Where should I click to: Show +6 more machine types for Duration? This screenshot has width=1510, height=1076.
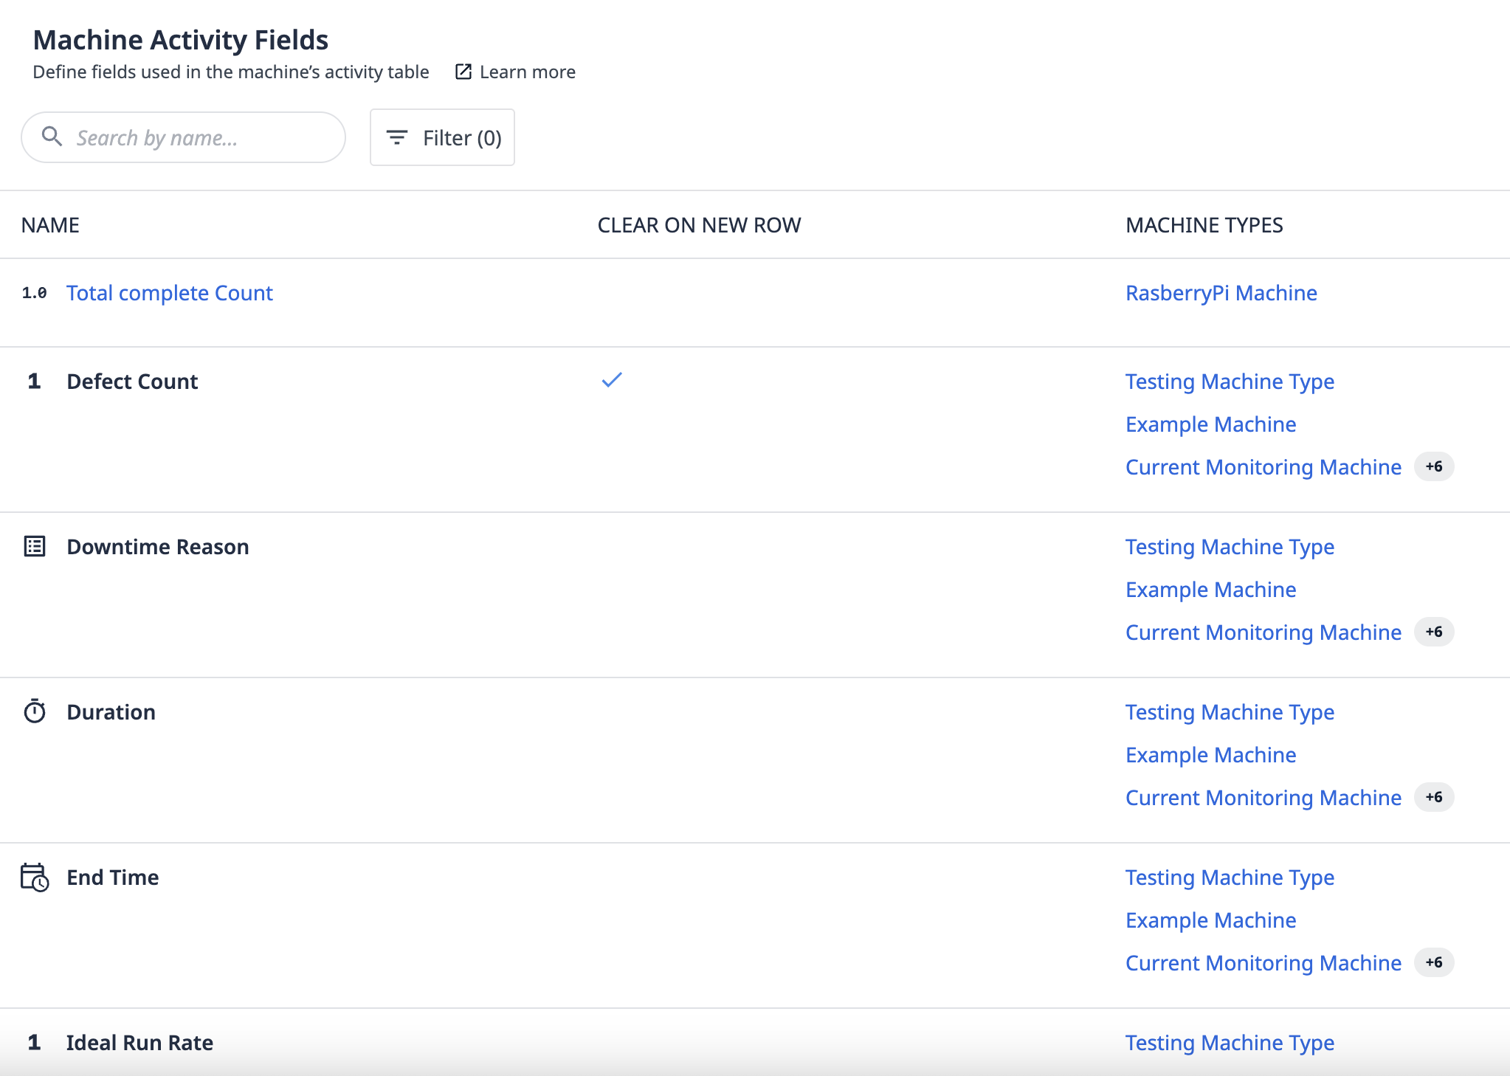pyautogui.click(x=1433, y=797)
